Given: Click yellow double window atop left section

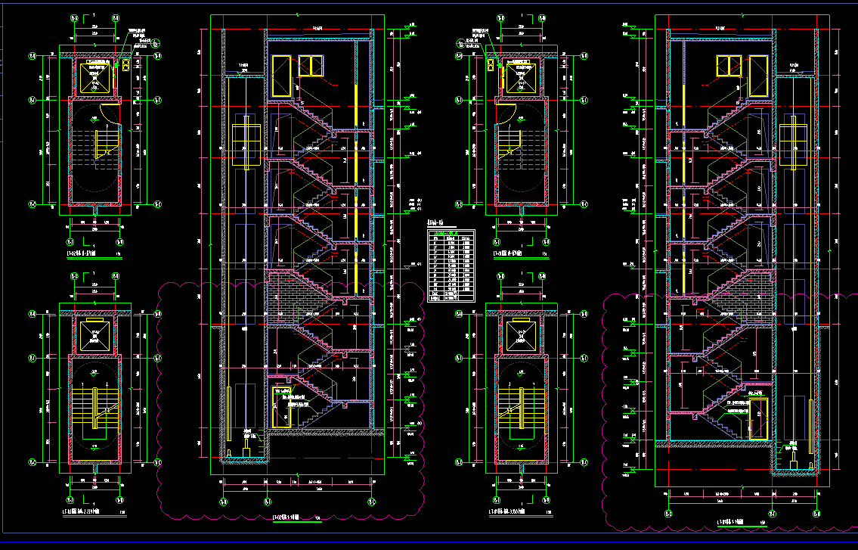Looking at the screenshot, I should (x=311, y=66).
